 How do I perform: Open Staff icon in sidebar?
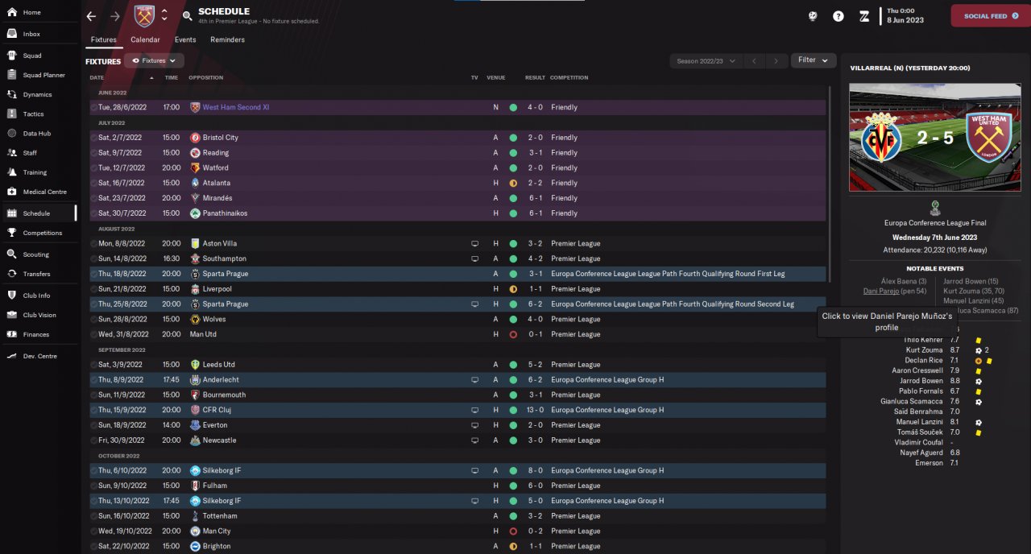tap(11, 152)
